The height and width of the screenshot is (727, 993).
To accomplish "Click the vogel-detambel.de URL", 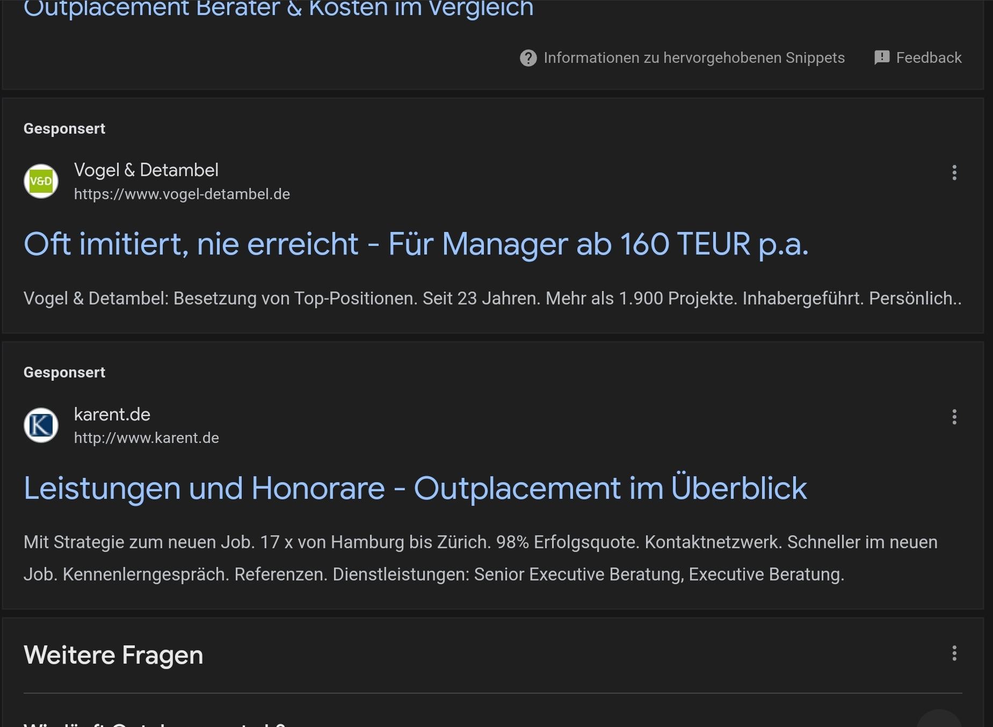I will coord(182,194).
